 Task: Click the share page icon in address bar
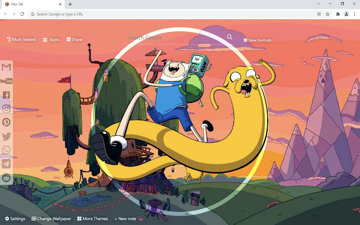coord(319,14)
